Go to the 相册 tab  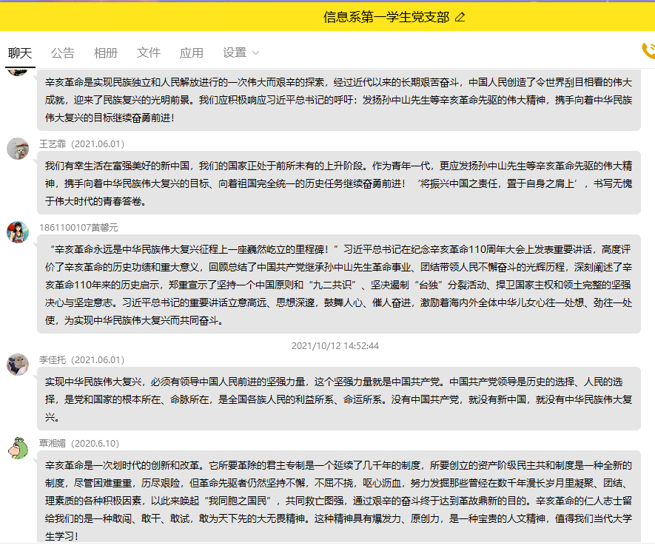(106, 53)
